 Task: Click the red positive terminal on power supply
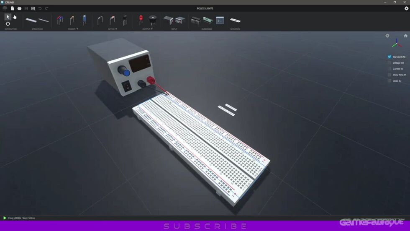tap(151, 80)
